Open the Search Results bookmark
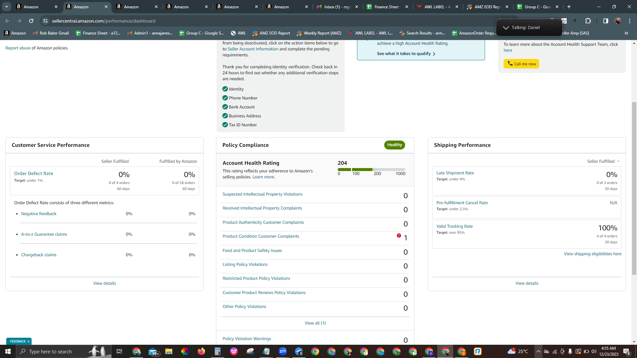 [422, 33]
